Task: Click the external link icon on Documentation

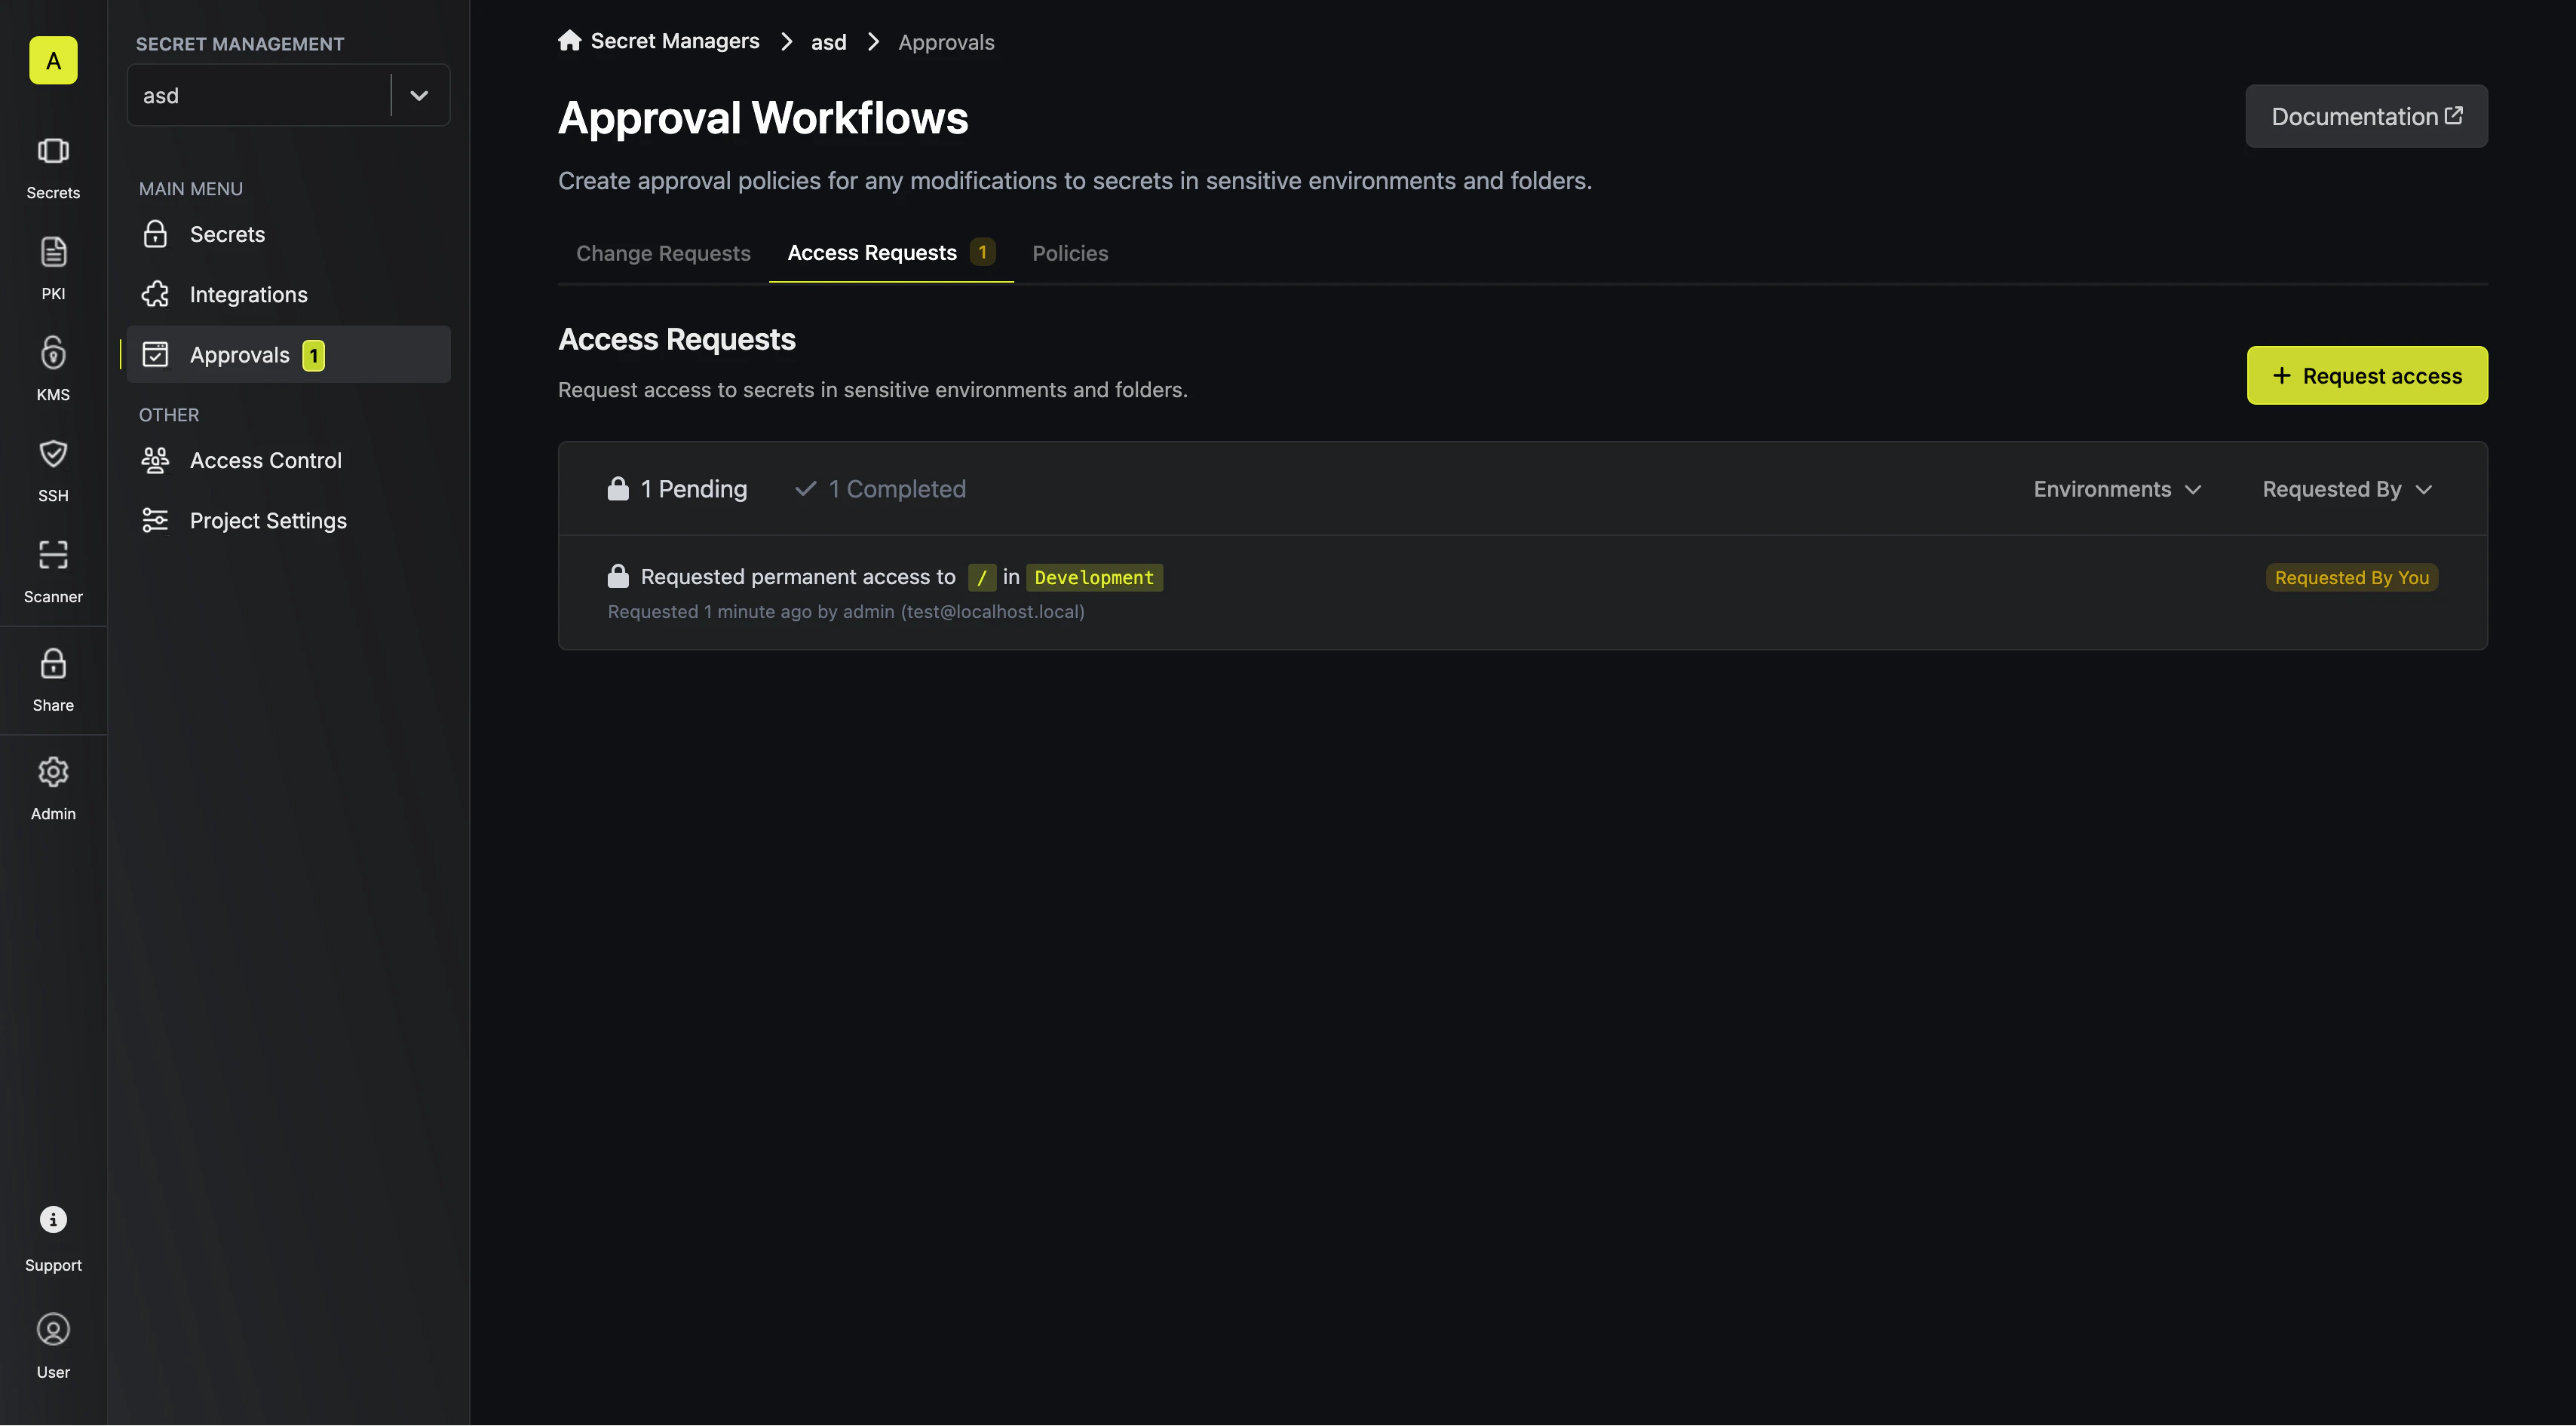Action: pos(2453,115)
